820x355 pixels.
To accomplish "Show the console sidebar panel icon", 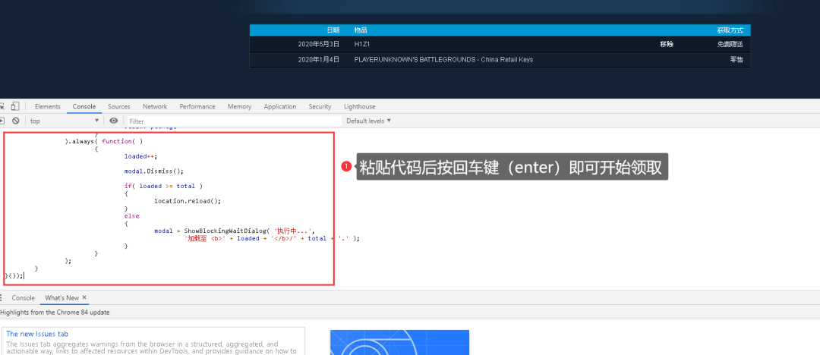I will [x=2, y=121].
